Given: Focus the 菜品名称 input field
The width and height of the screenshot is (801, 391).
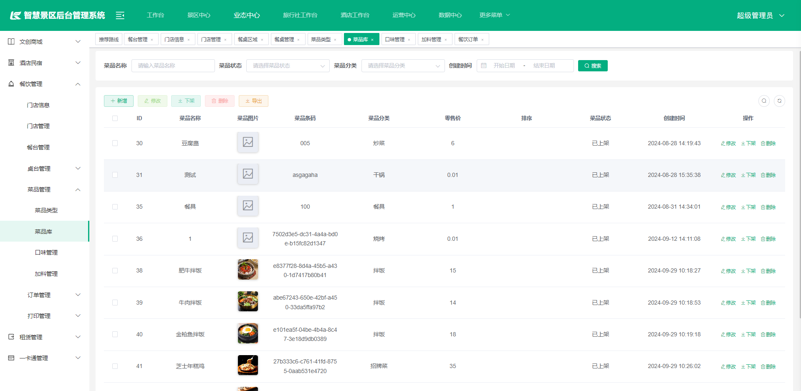Looking at the screenshot, I should click(x=173, y=66).
